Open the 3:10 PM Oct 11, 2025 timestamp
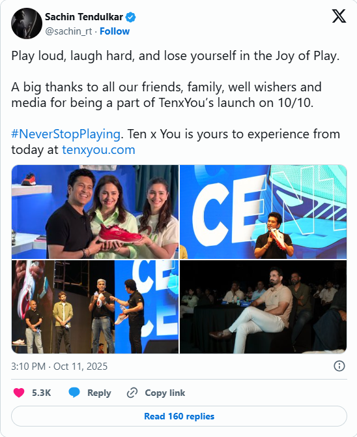This screenshot has width=357, height=437. tap(59, 366)
